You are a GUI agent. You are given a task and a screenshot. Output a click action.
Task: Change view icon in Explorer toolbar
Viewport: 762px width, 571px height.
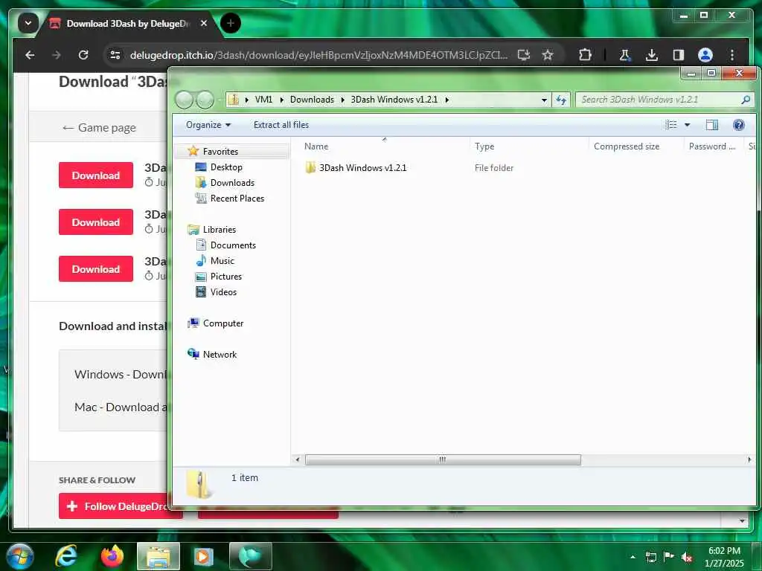[670, 125]
